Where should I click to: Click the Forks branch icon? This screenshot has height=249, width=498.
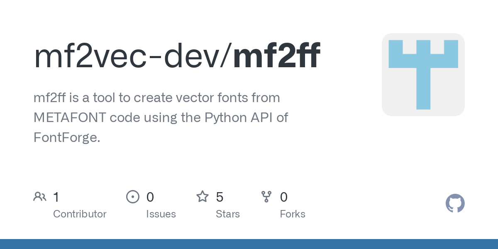pos(266,197)
